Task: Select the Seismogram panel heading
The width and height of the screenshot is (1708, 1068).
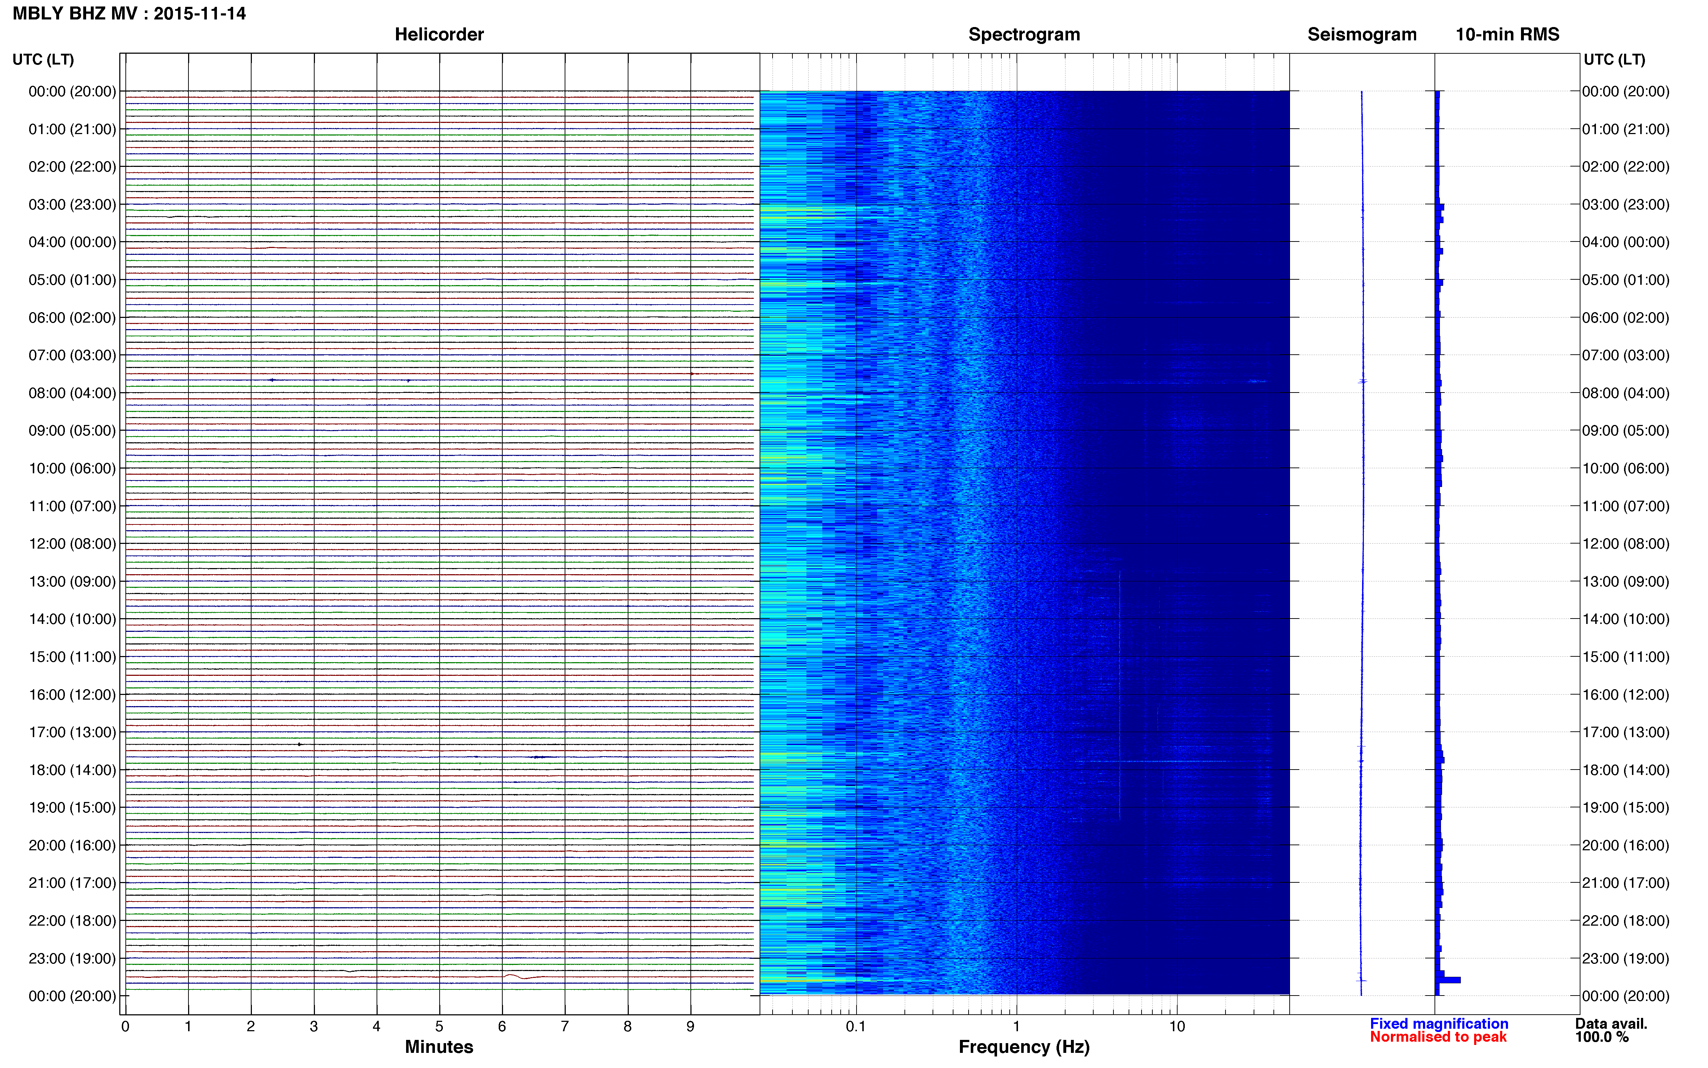Action: click(1362, 35)
